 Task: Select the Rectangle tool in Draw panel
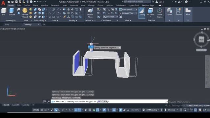[54, 17]
